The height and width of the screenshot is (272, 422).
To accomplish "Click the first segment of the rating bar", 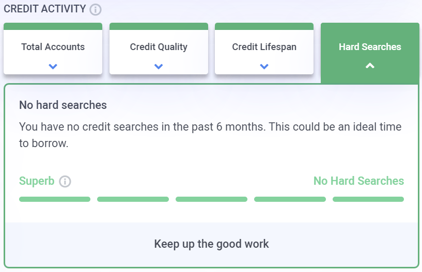I will click(x=55, y=199).
